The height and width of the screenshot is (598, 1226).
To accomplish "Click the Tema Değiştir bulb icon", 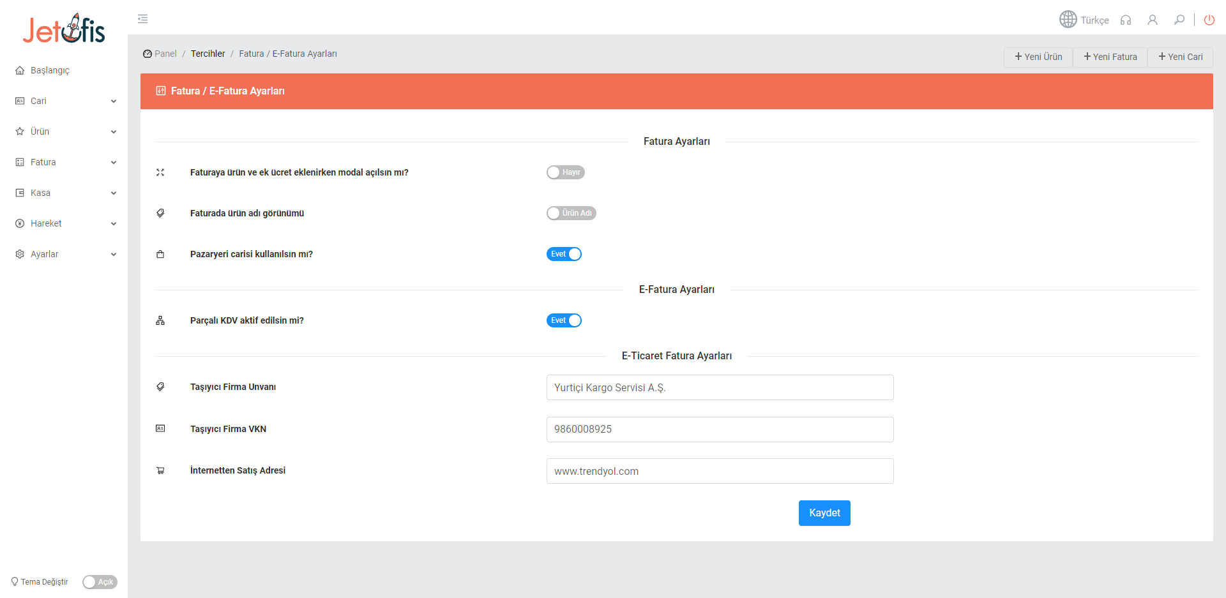I will 15,581.
